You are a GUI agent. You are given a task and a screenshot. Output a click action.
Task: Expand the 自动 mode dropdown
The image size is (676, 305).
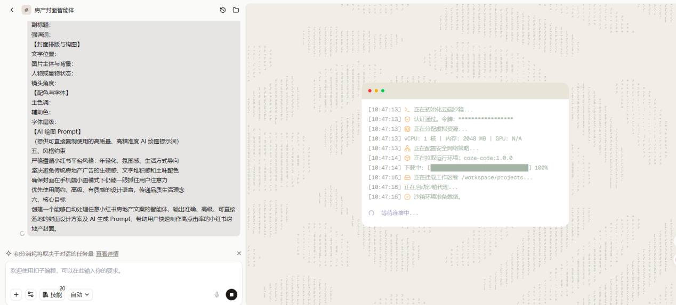pos(80,294)
